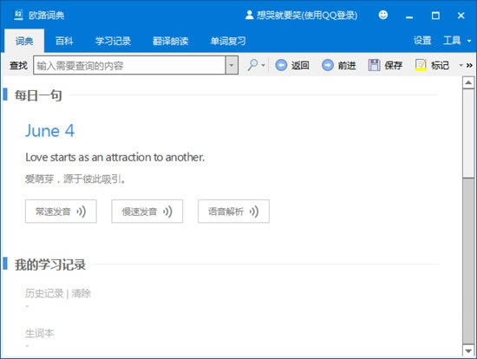Click the 每日一句 section heading
The height and width of the screenshot is (359, 477).
tap(38, 95)
